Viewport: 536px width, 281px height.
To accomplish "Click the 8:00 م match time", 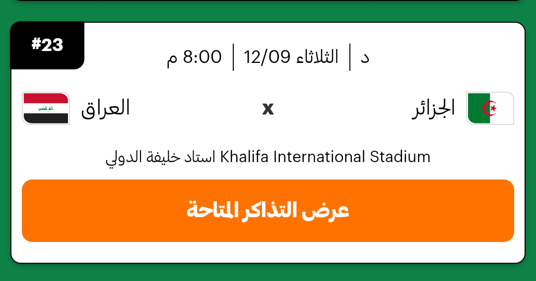I will pyautogui.click(x=194, y=57).
